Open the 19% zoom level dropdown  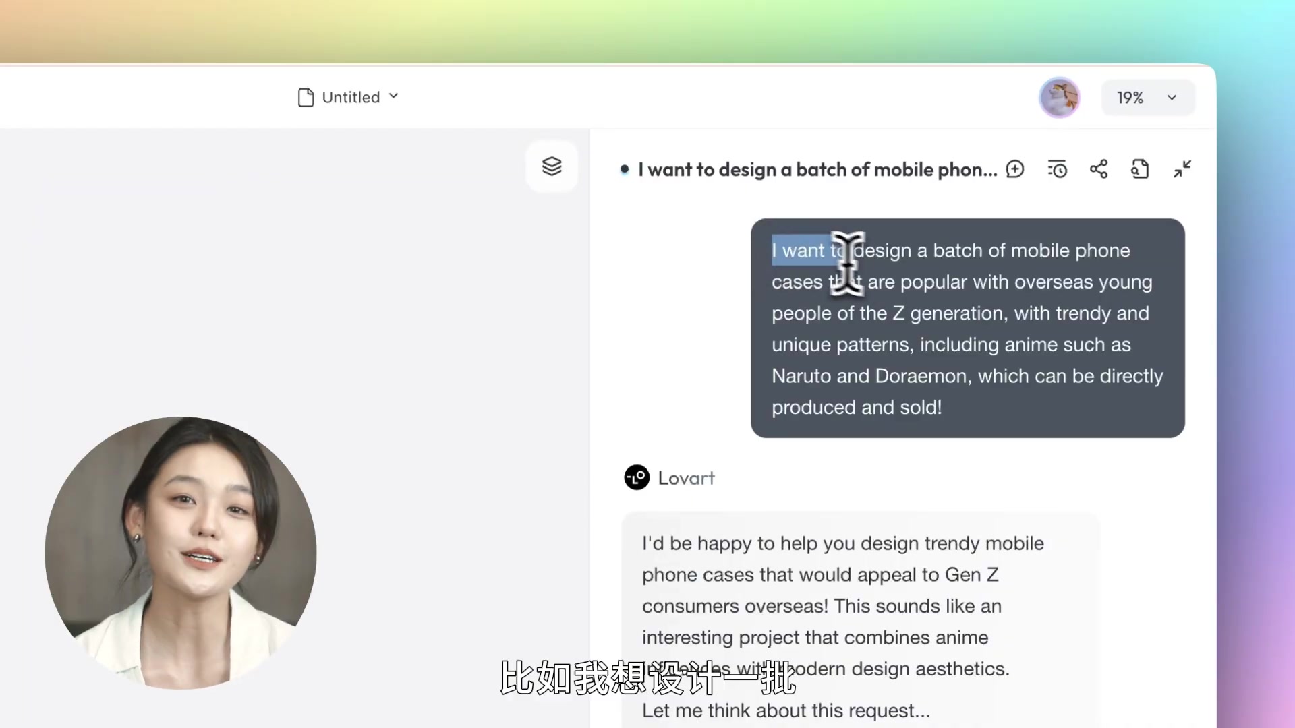(x=1148, y=98)
